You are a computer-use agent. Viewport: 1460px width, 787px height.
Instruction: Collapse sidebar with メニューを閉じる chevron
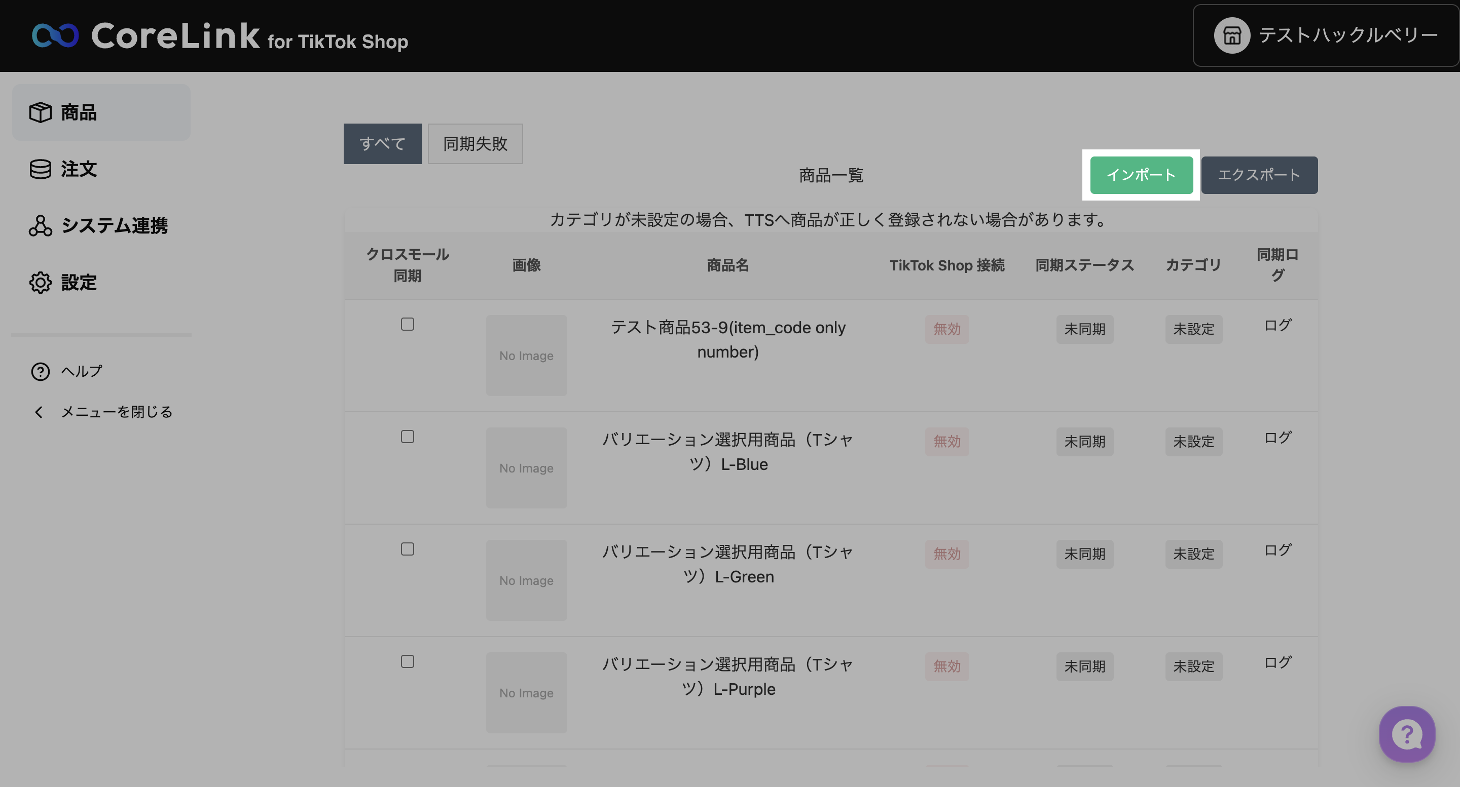(39, 412)
